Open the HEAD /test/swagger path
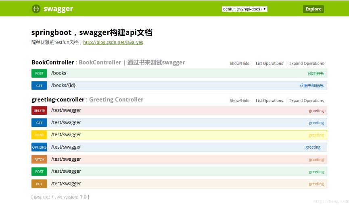This screenshot has width=349, height=205. click(x=66, y=135)
